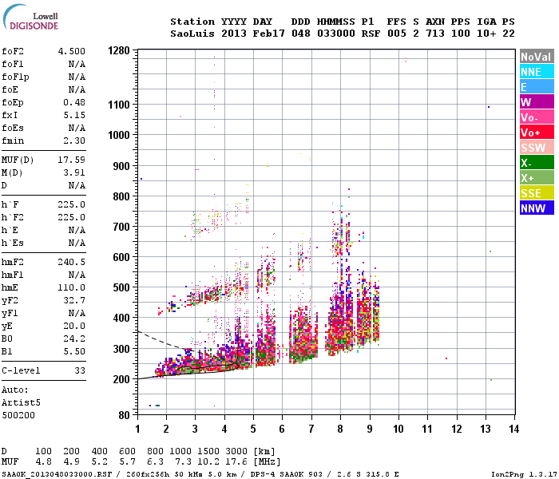Select the X- dark green swatch
Screen dimensions: 559x479
[x=537, y=163]
